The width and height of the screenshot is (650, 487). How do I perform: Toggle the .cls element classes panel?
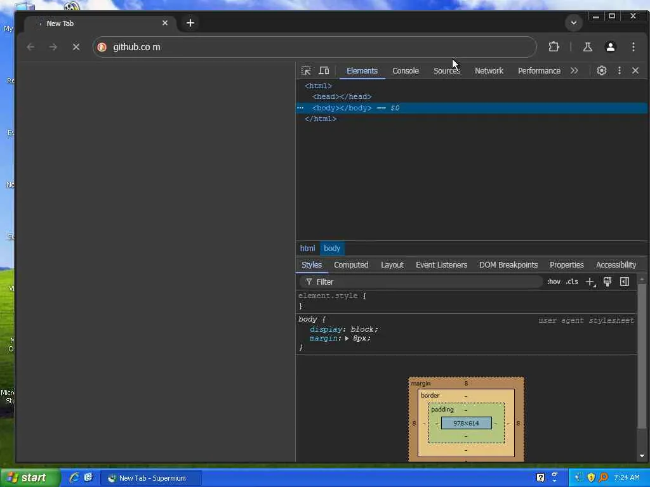coord(572,282)
